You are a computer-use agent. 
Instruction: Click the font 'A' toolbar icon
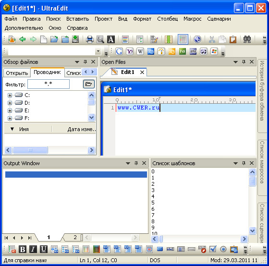pyautogui.click(x=111, y=39)
